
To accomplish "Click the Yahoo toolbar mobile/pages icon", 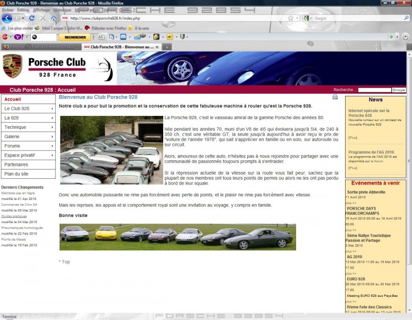I will coord(111,37).
